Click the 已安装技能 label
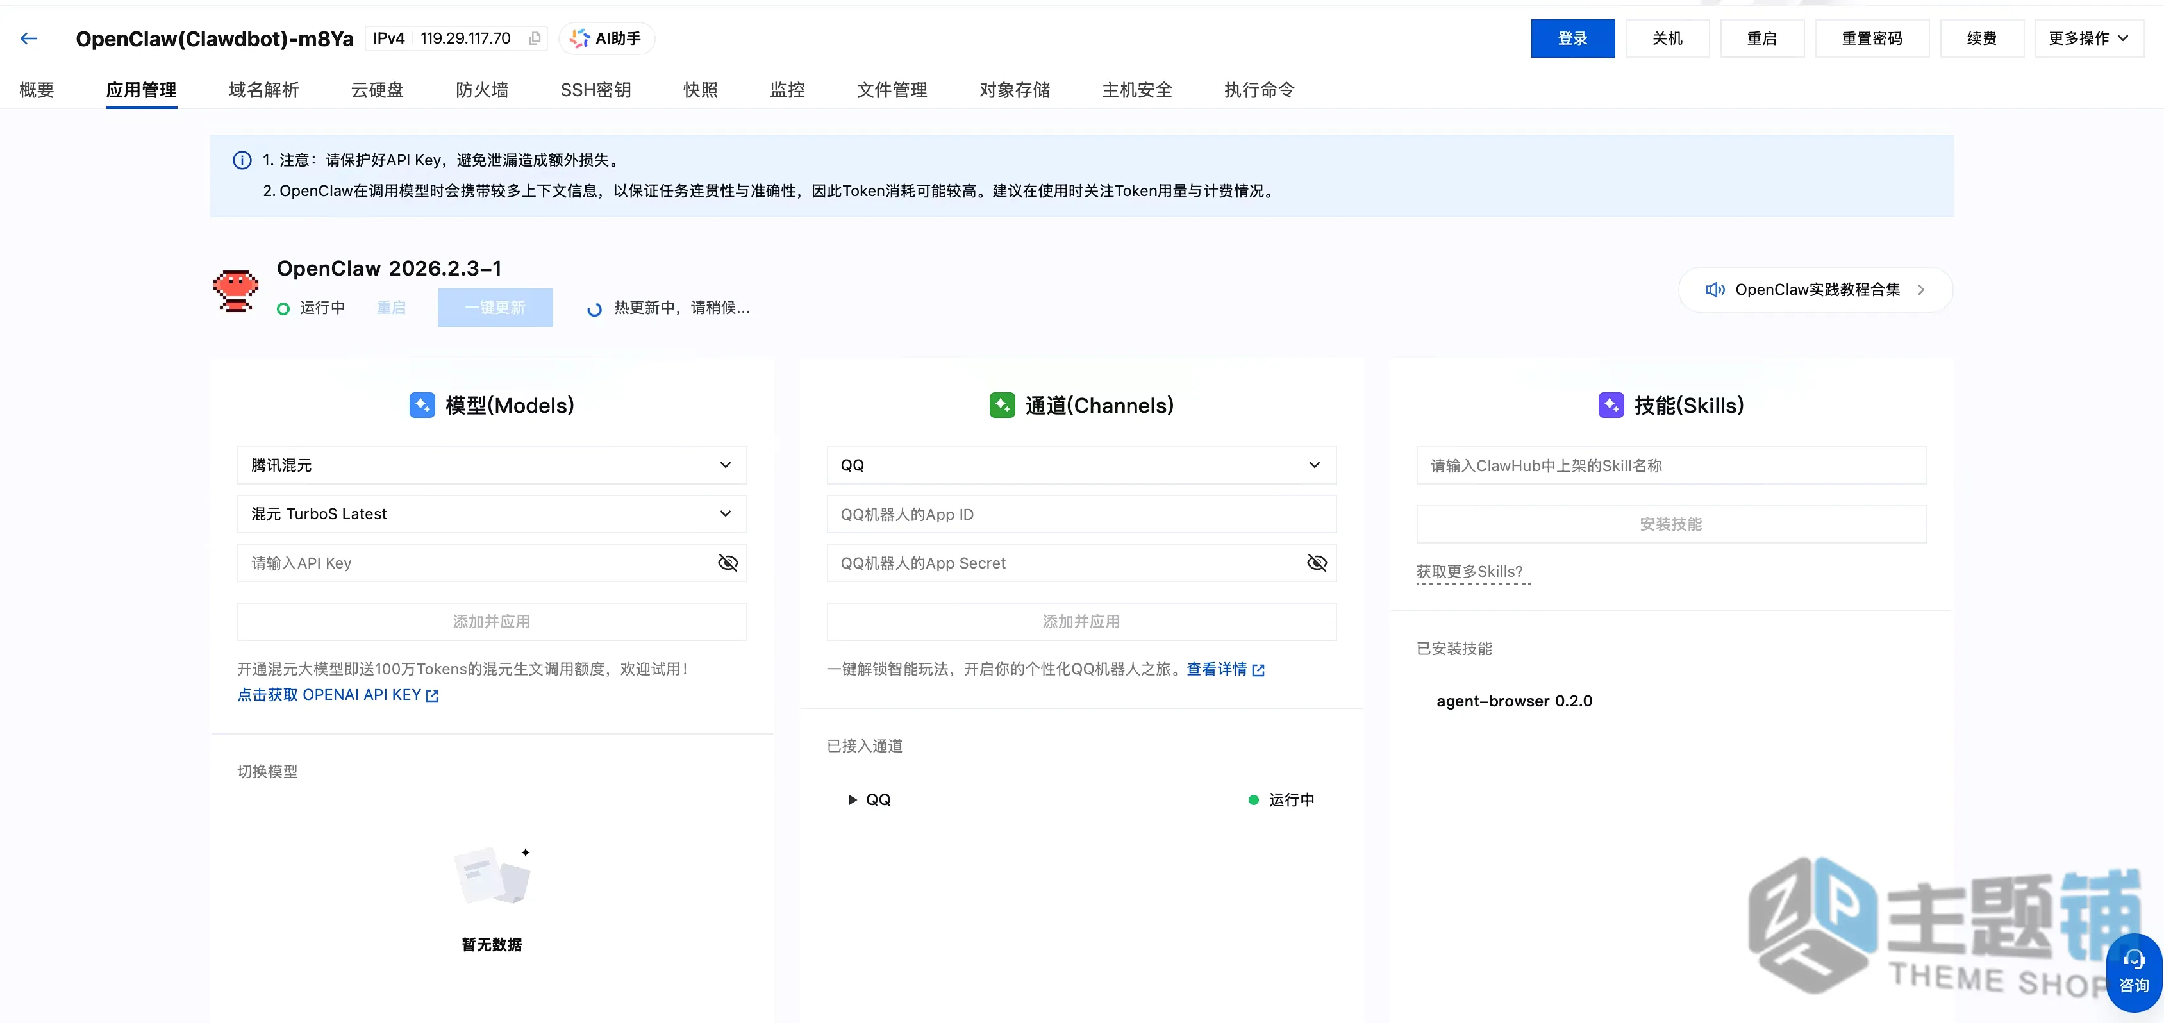The image size is (2164, 1023). 1454,649
